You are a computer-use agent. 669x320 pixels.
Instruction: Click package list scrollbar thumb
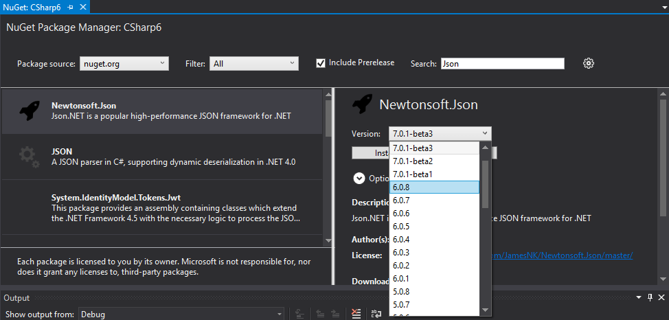pos(328,118)
